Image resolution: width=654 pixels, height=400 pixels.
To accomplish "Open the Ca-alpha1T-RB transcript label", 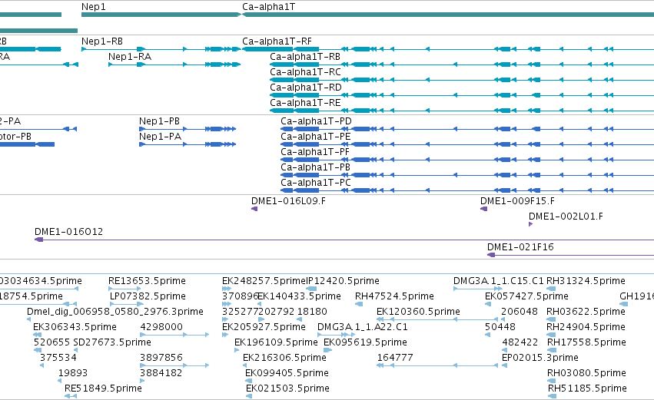I will pyautogui.click(x=305, y=57).
